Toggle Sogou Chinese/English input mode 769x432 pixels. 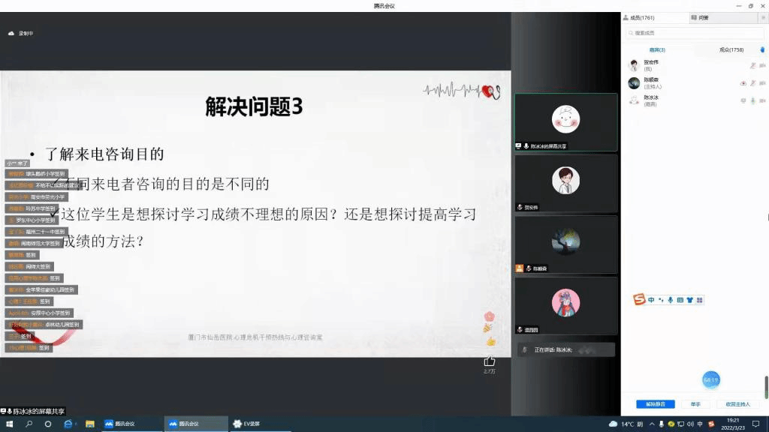pos(651,300)
